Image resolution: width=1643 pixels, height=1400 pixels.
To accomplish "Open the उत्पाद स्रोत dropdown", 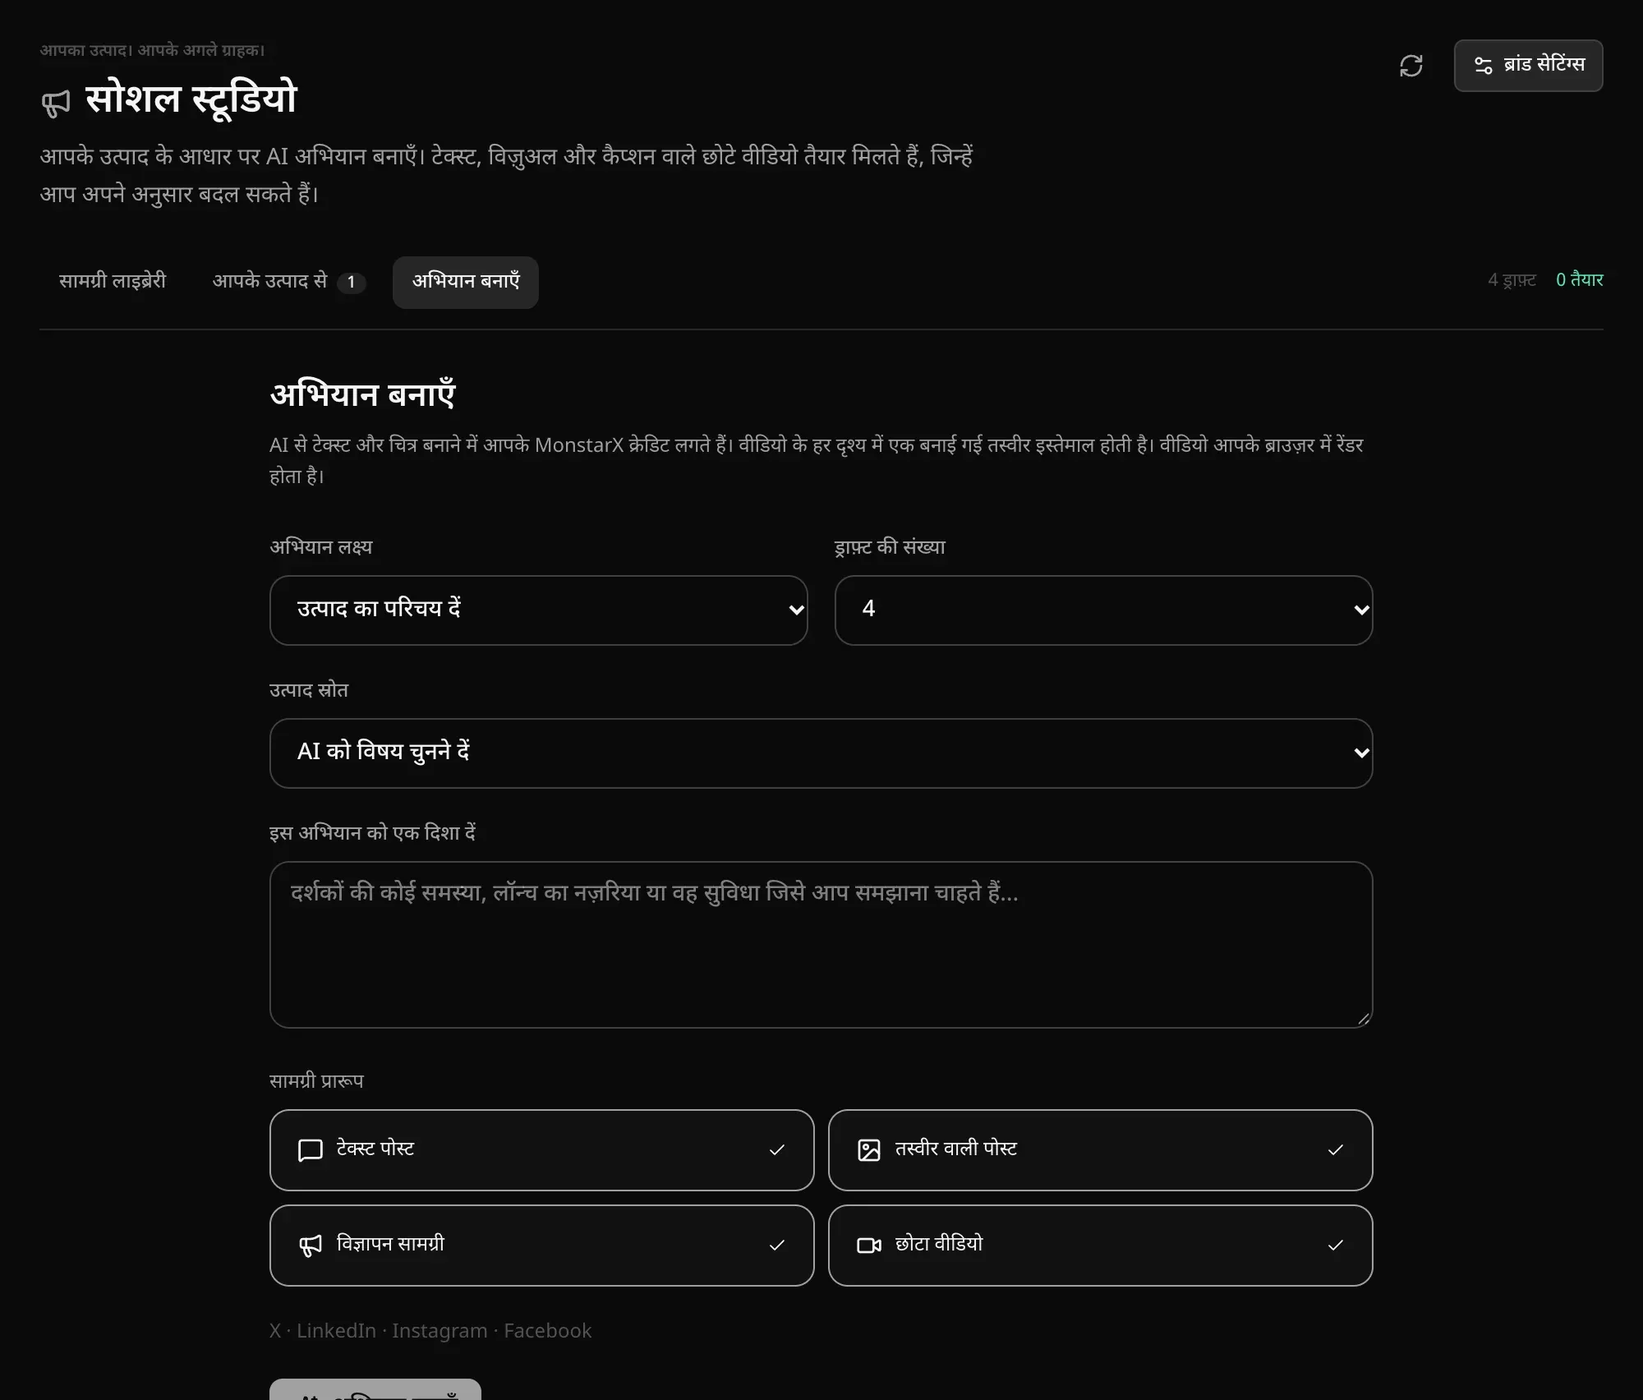I will (x=821, y=753).
